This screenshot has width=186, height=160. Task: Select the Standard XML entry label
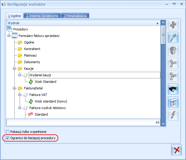coord(41,114)
